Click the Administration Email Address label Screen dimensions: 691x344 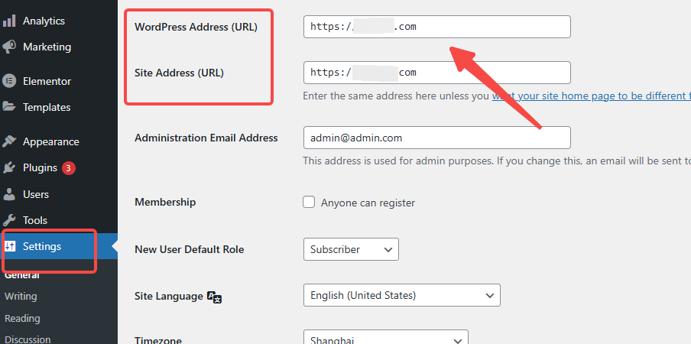click(x=206, y=138)
